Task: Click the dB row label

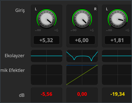Action: click(x=22, y=95)
